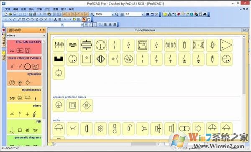Click the audio section heading

pyautogui.click(x=56, y=120)
